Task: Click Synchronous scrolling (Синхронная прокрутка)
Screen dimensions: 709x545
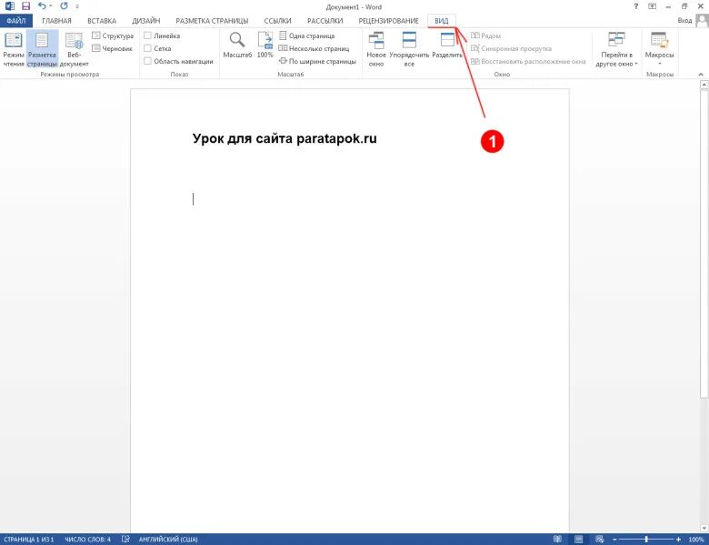Action: pyautogui.click(x=511, y=48)
